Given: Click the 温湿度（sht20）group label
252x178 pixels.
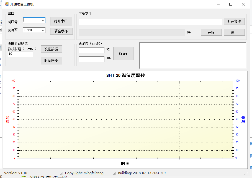Looking at the screenshot, I should click(90, 43).
